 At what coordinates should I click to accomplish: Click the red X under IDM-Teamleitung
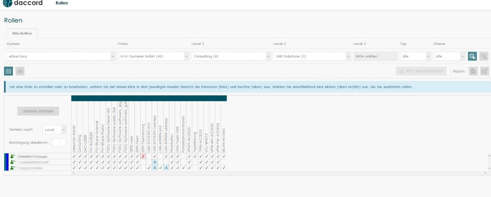(x=143, y=156)
